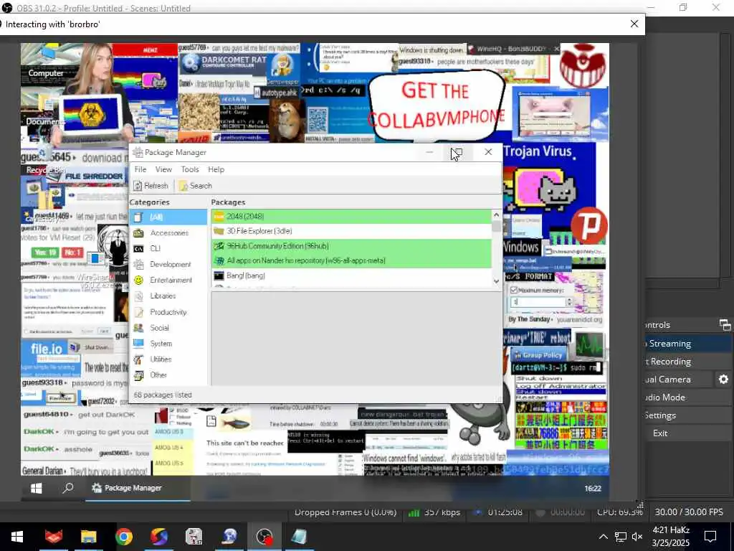Select the "2048 (2048)" package row
The width and height of the screenshot is (734, 551).
point(351,217)
